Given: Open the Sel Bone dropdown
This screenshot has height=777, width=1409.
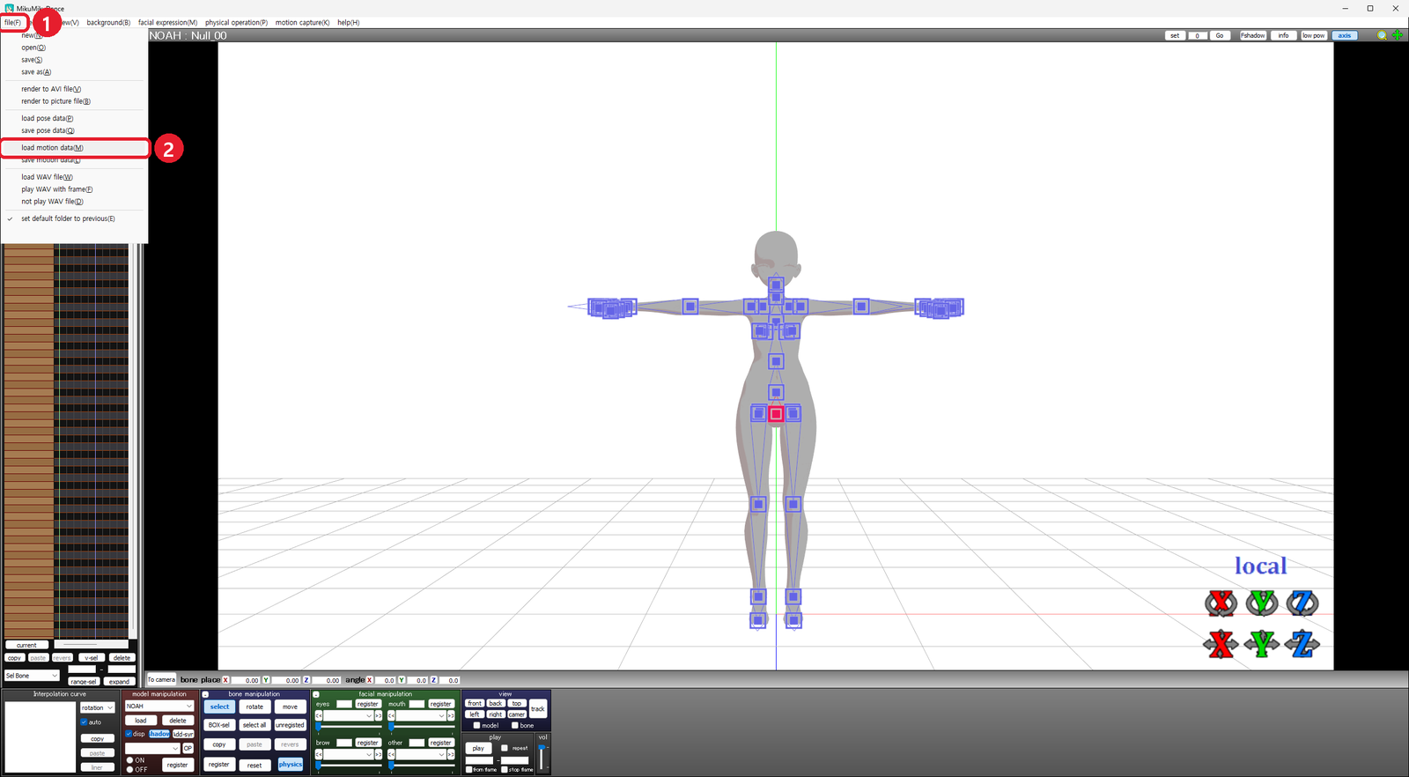Looking at the screenshot, I should [x=32, y=676].
